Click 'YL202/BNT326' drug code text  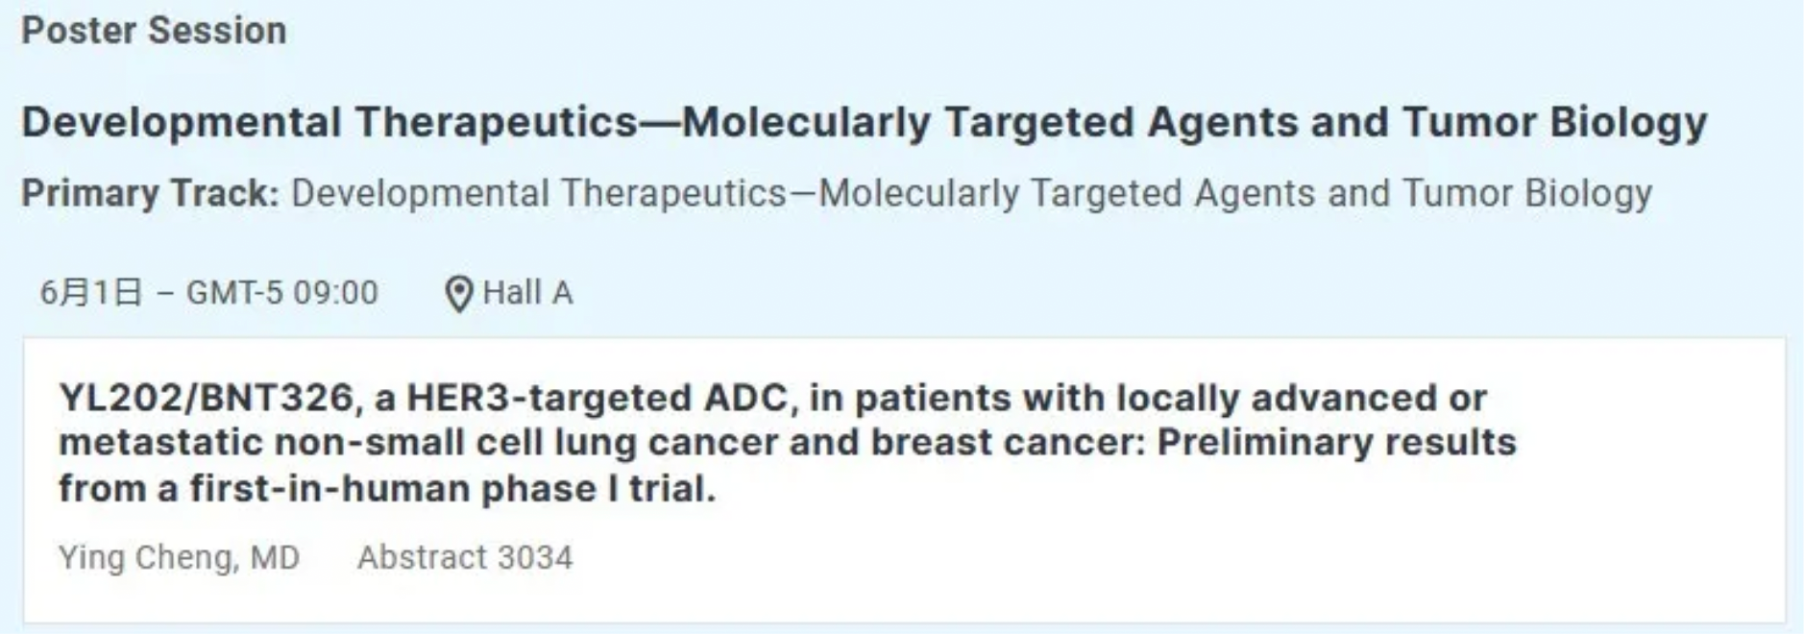point(206,398)
